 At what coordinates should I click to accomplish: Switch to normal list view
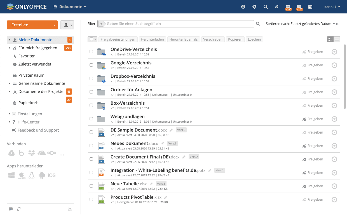click(330, 39)
